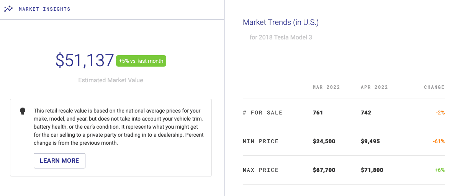460x196 pixels.
Task: Click the MIN PRICE row label
Action: (x=261, y=141)
